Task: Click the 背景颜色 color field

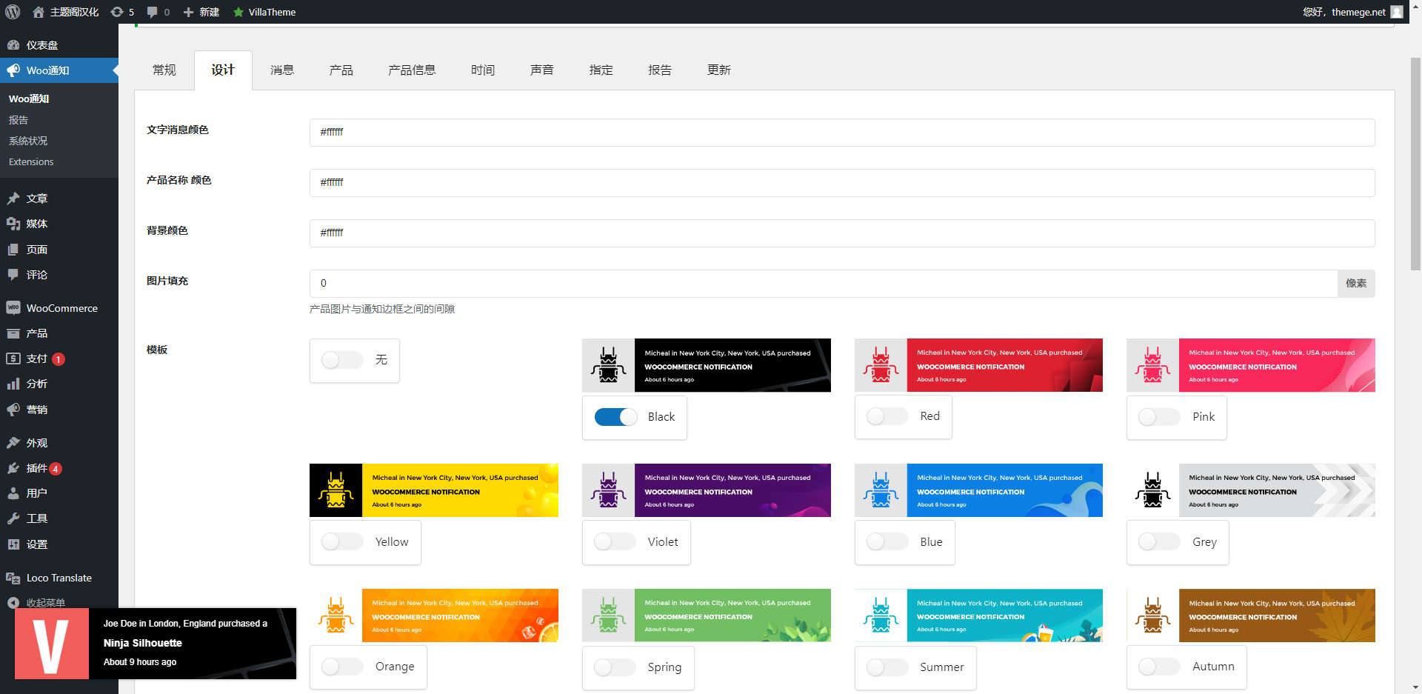Action: pyautogui.click(x=842, y=233)
